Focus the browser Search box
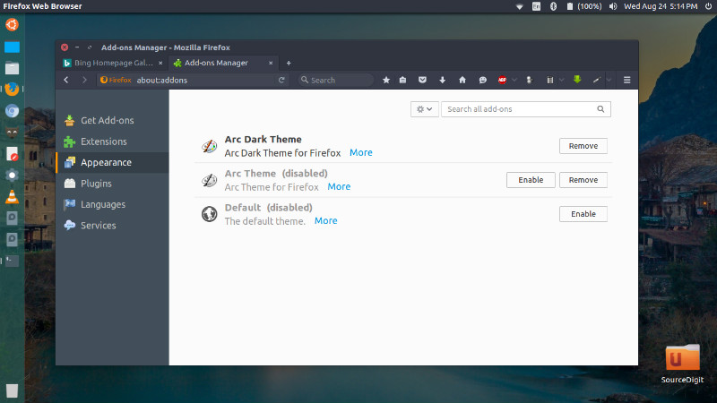 [x=335, y=80]
